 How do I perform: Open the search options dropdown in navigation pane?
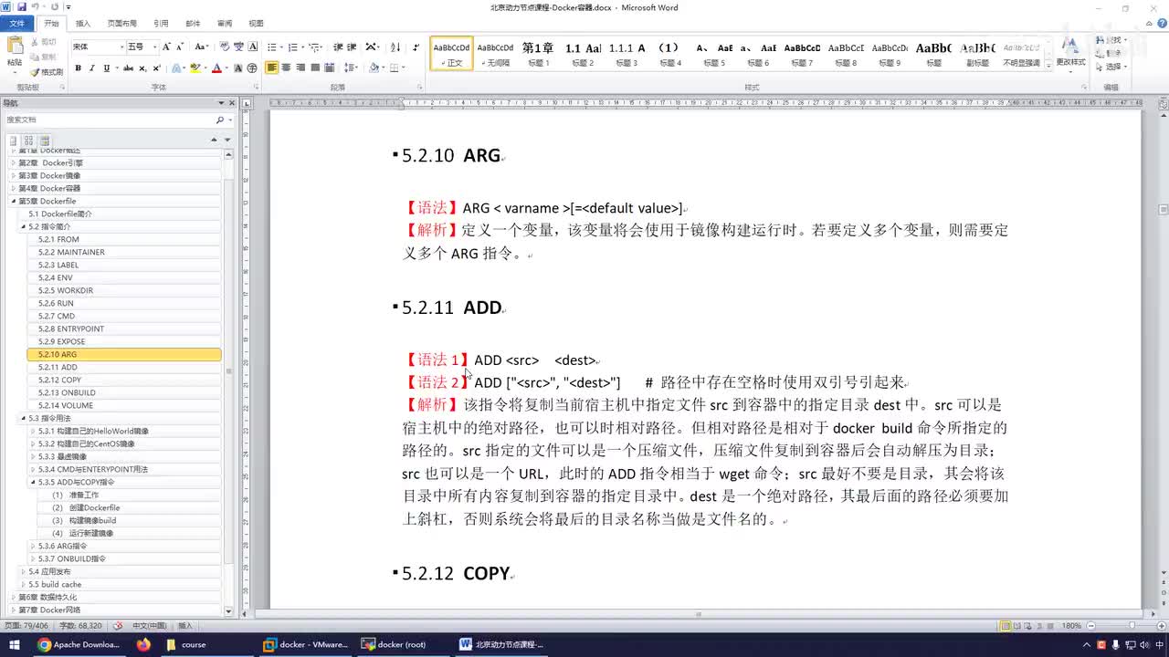228,120
